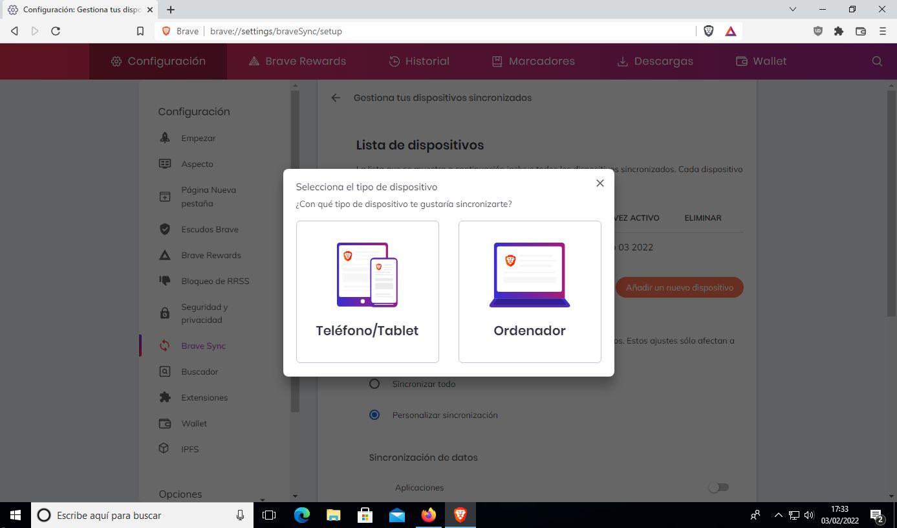Expand hidden system tray icons arrow
The image size is (897, 528).
tap(778, 516)
